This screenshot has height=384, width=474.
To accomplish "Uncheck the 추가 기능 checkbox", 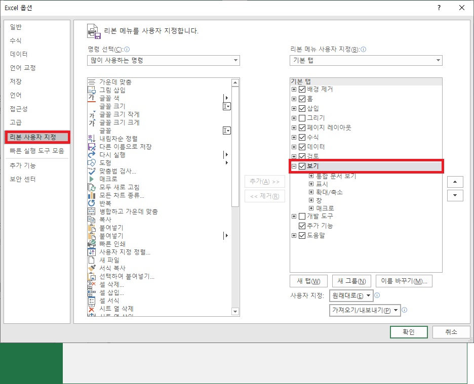I will [x=302, y=226].
